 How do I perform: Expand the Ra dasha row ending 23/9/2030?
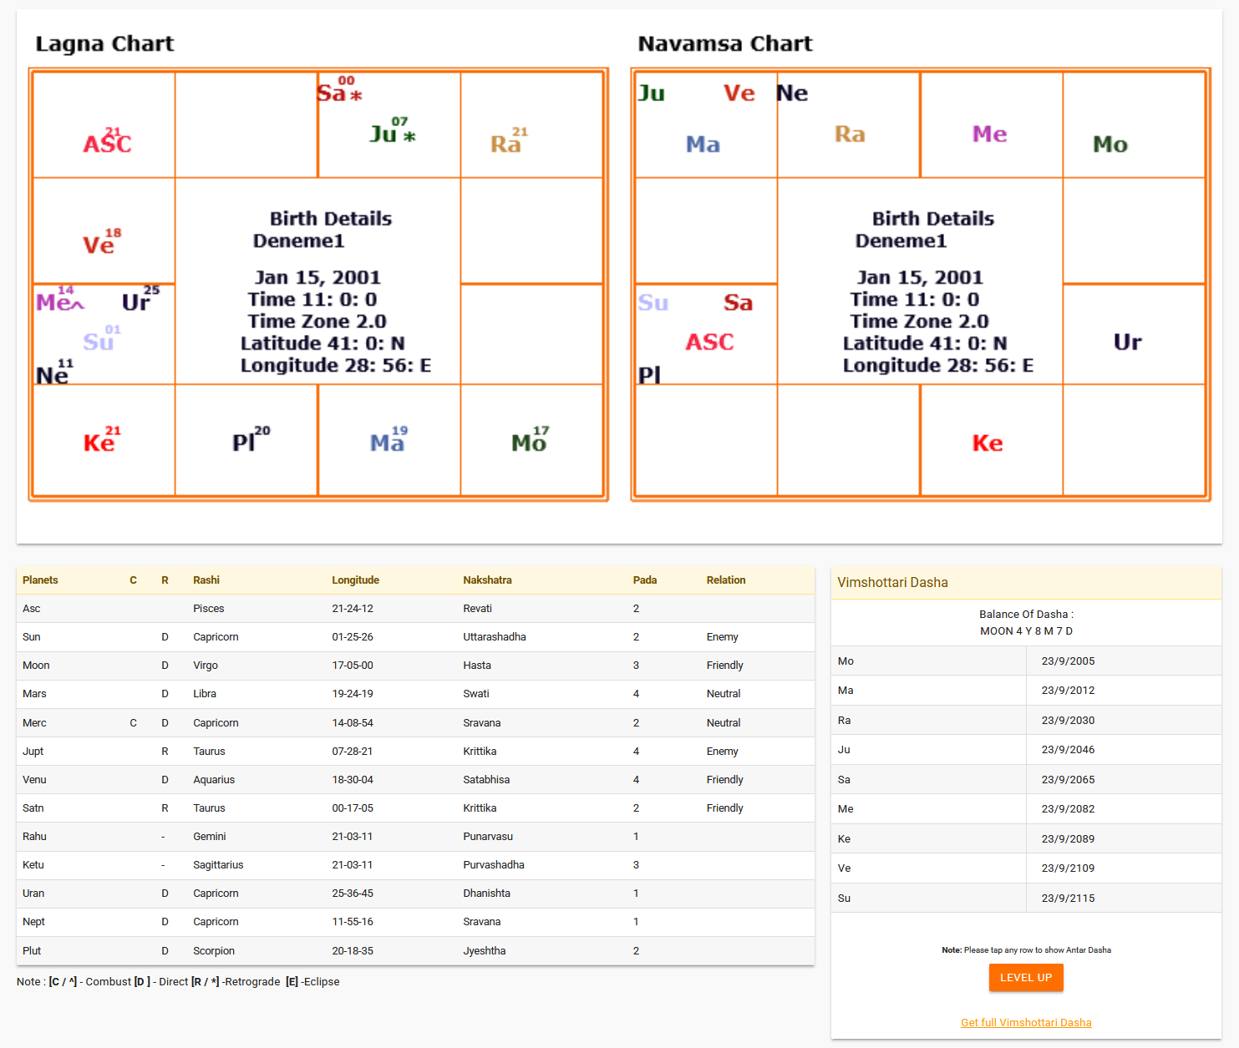pyautogui.click(x=1025, y=720)
